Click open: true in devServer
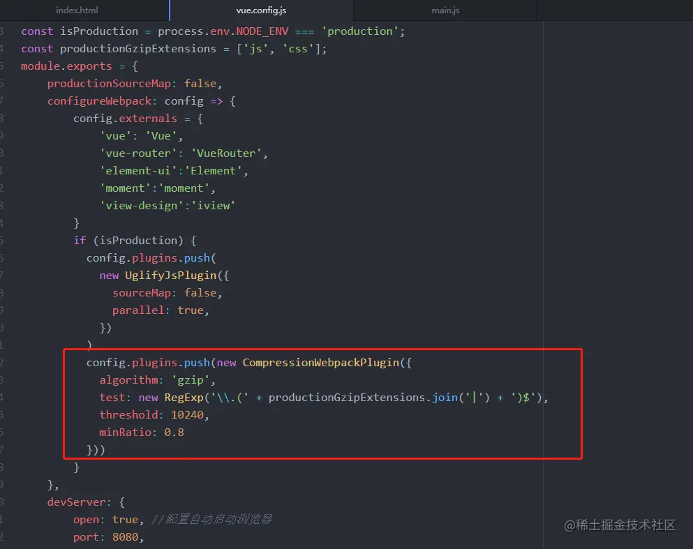This screenshot has width=693, height=549. click(109, 520)
